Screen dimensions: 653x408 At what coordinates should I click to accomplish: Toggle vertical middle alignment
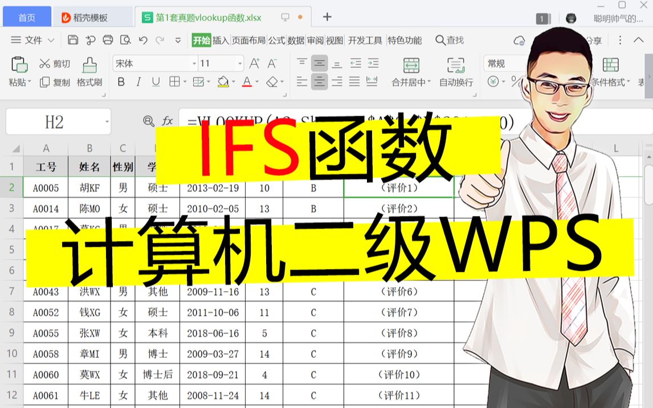(320, 63)
